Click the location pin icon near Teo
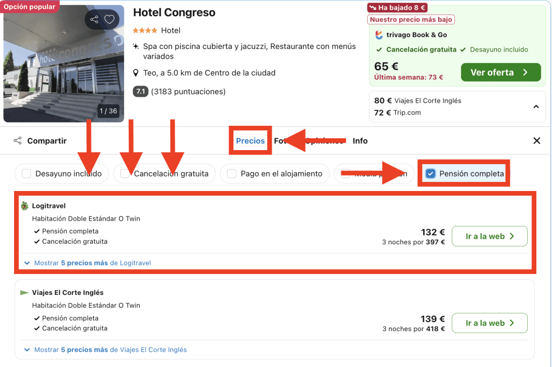552x367 pixels. click(135, 73)
